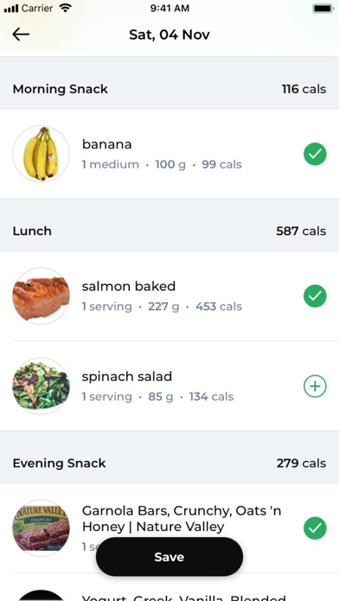Open the salmon baked photo thumbnail
This screenshot has width=339, height=601.
(42, 296)
